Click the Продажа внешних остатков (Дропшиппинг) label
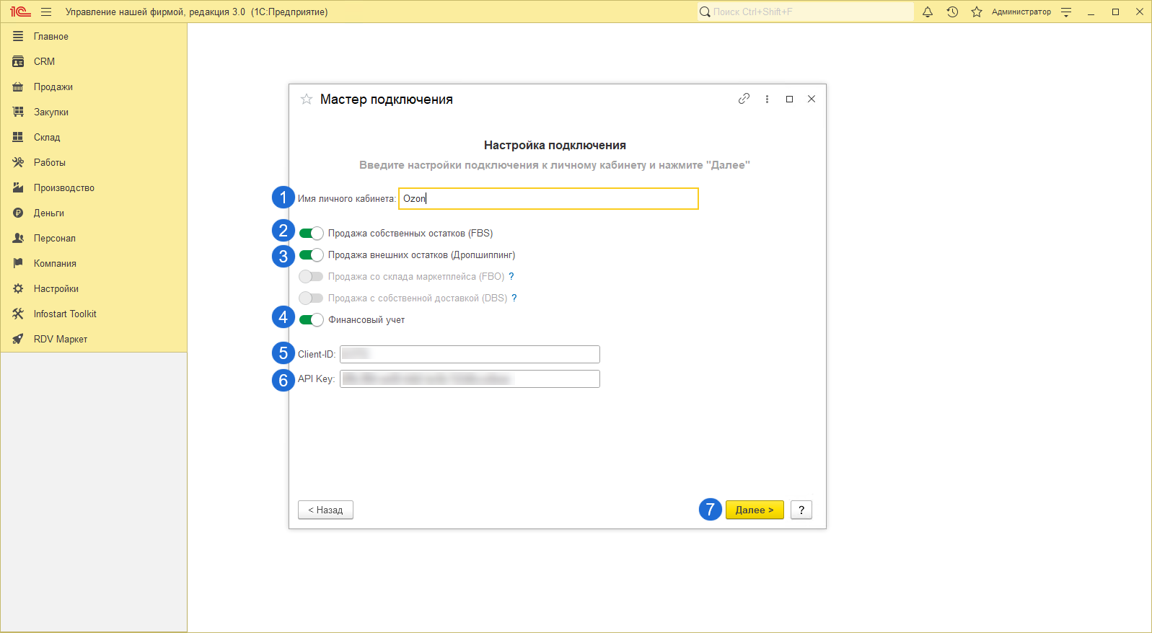This screenshot has height=633, width=1152. [x=422, y=254]
